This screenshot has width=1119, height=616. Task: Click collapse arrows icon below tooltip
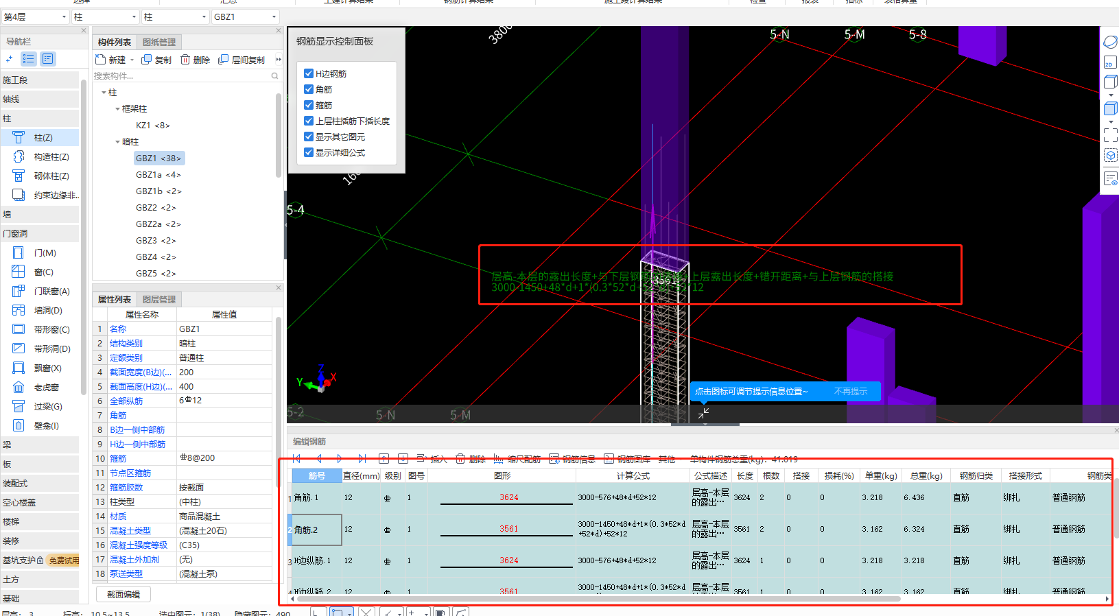click(704, 413)
